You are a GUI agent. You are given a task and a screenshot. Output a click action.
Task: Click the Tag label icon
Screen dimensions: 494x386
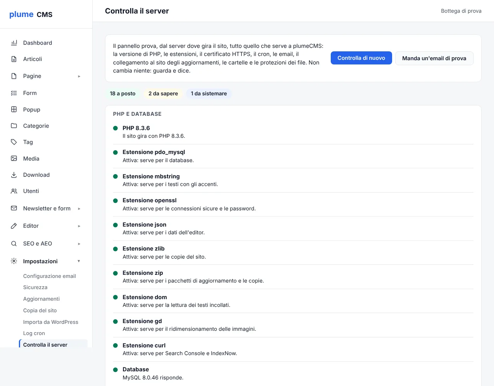(x=14, y=142)
